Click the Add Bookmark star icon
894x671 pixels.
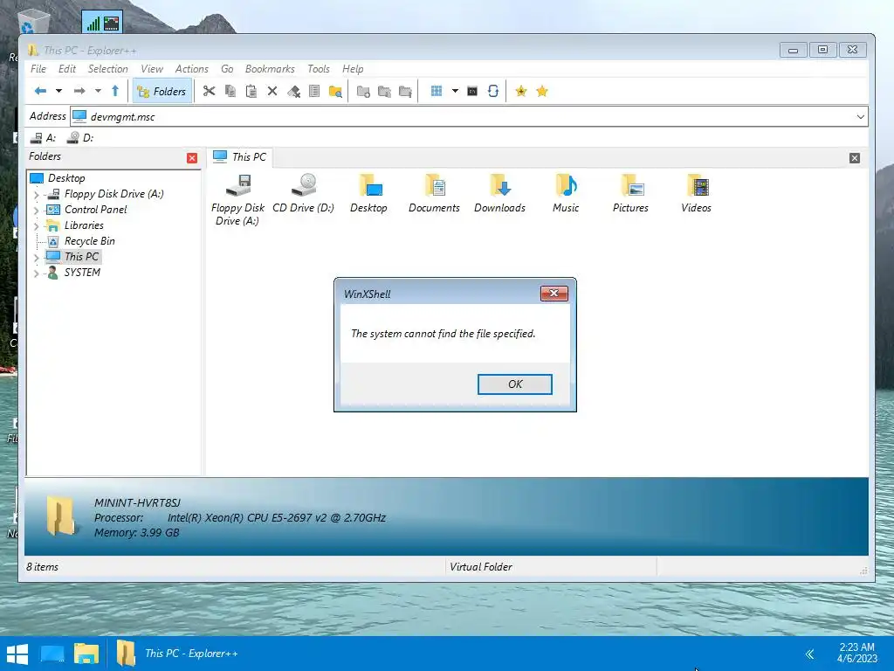coord(521,91)
